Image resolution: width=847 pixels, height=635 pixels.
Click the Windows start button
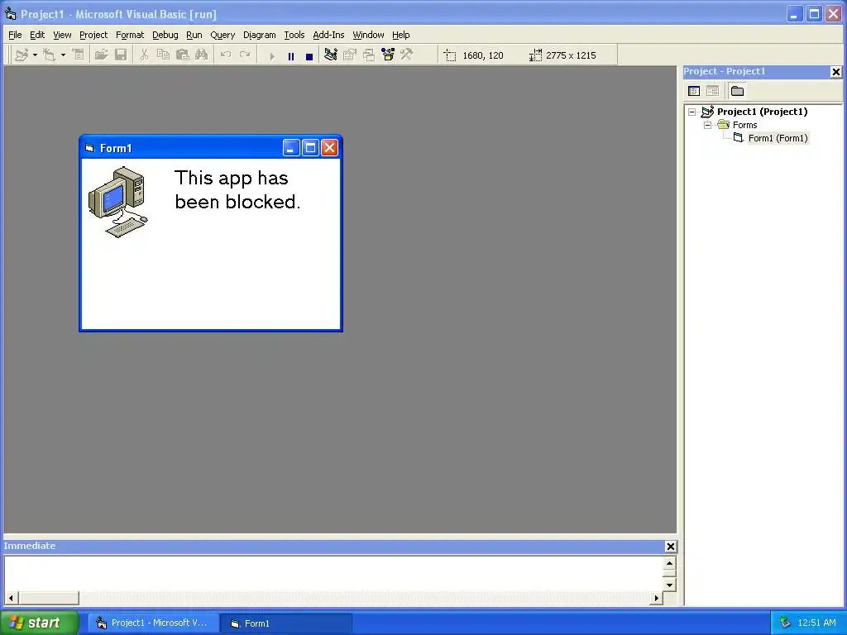(40, 623)
